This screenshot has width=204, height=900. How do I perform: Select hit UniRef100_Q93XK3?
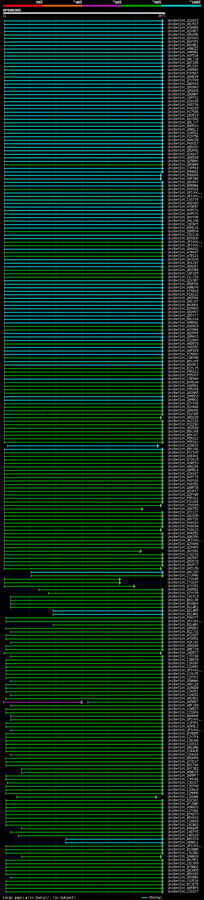183,38
